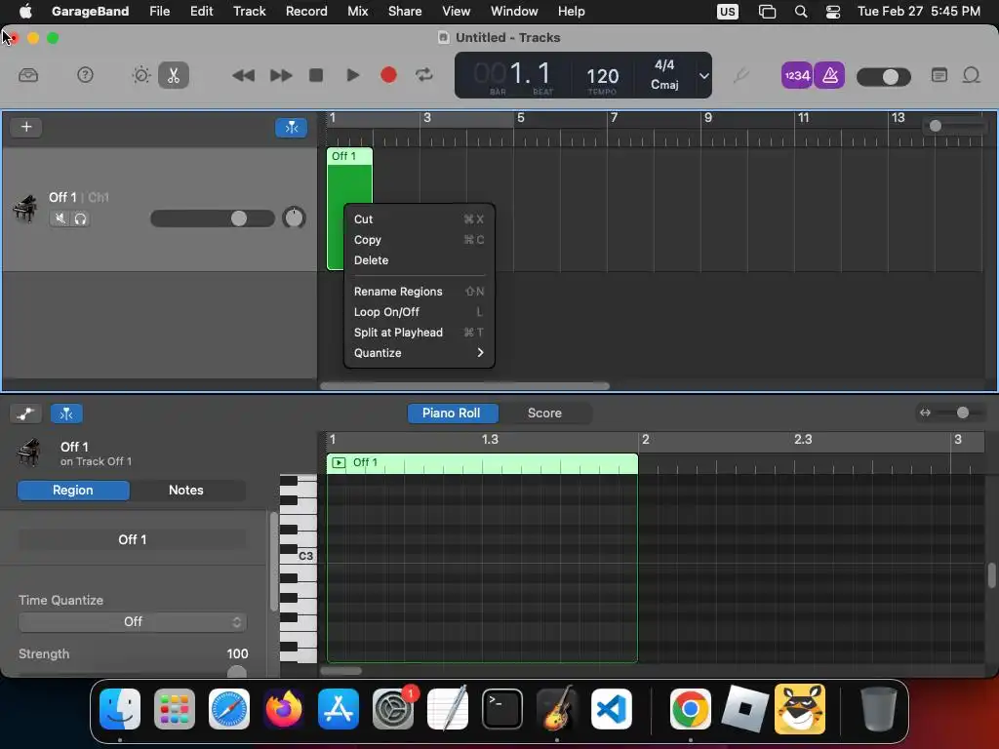Open the Note Pad icon

pos(939,75)
